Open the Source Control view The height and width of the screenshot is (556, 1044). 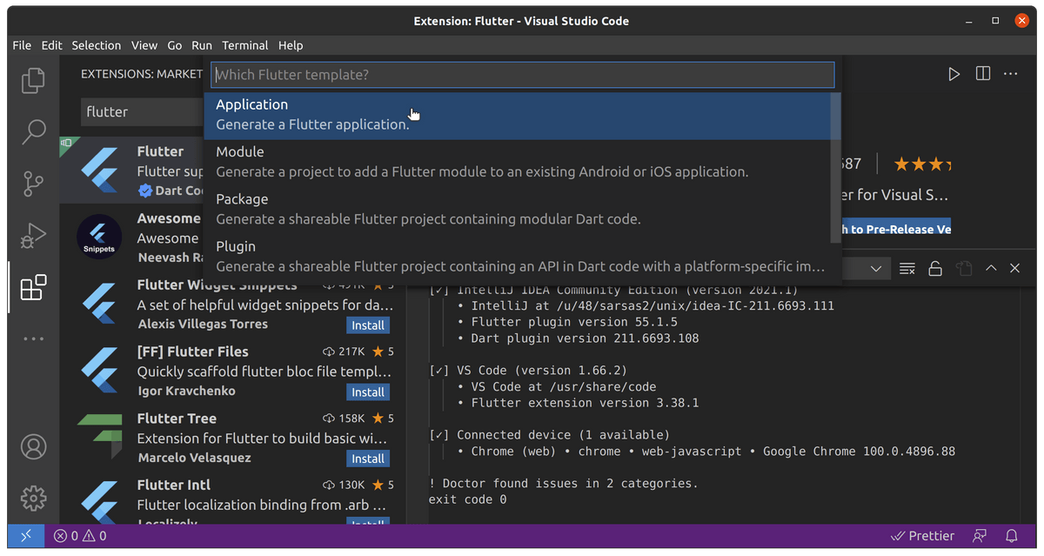[33, 184]
